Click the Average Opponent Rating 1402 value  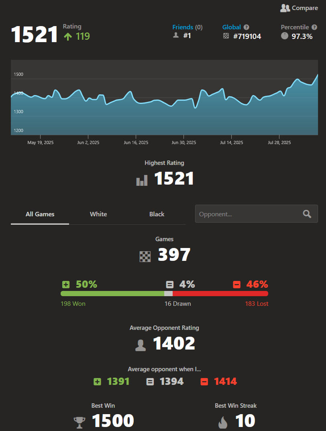tap(174, 344)
